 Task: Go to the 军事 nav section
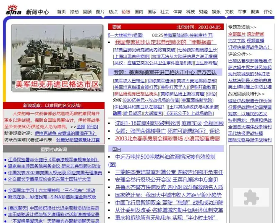pyautogui.click(x=242, y=12)
